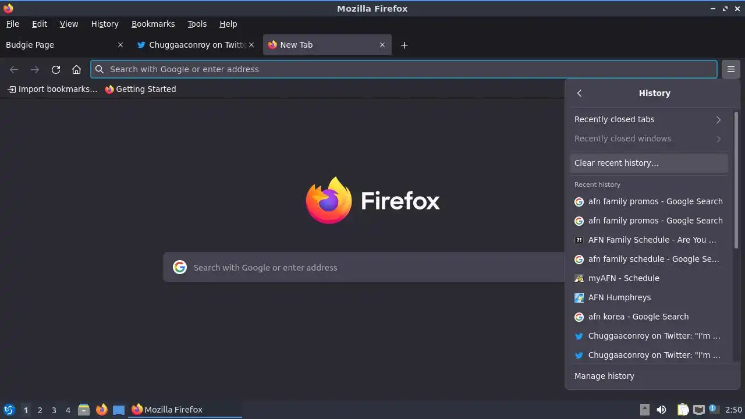Screen dimensions: 745x419
Task: Open AFN Humphreys history entry
Action: [x=649, y=297]
